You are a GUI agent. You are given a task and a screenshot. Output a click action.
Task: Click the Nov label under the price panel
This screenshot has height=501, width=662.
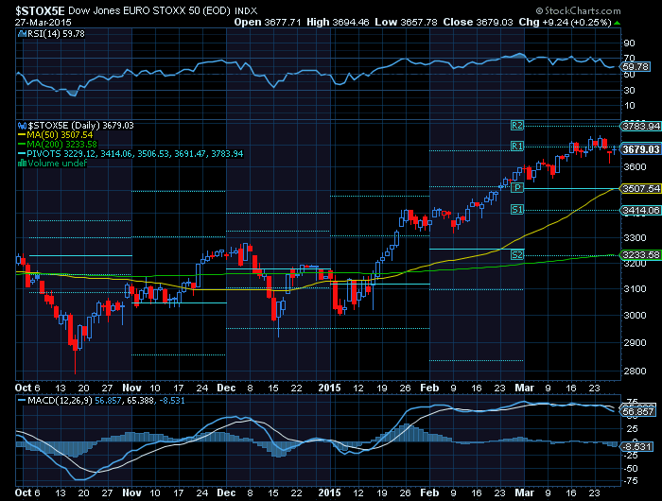pyautogui.click(x=131, y=388)
